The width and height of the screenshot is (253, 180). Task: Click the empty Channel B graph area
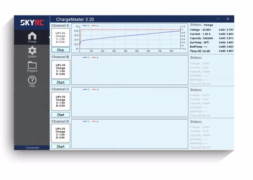pyautogui.click(x=130, y=70)
